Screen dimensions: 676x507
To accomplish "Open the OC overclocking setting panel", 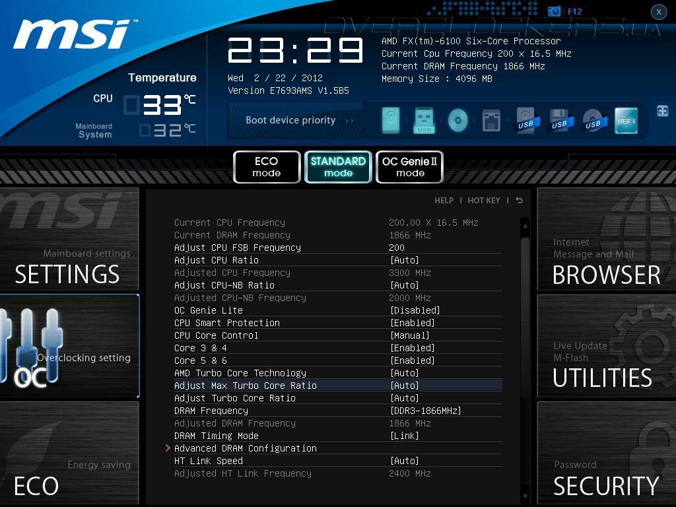I will (x=69, y=346).
